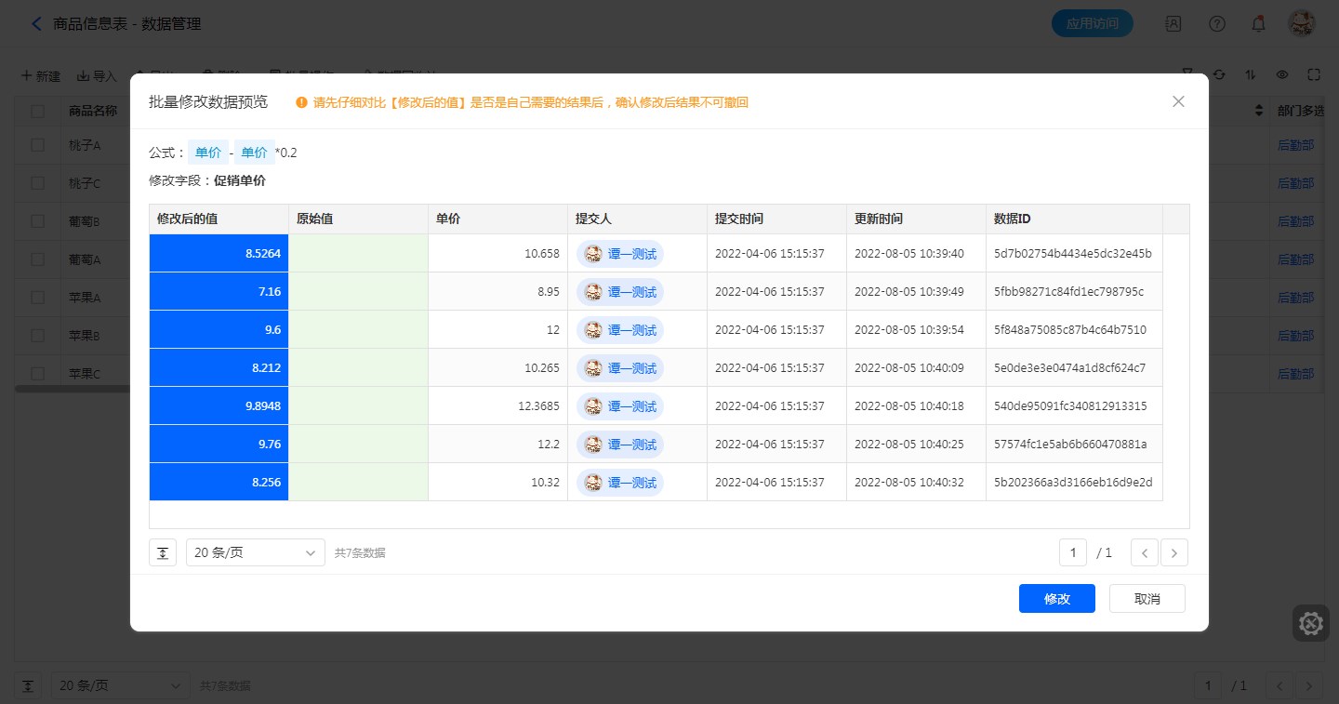This screenshot has width=1339, height=704.
Task: Click the back arrow beside 商品信息表
Action: (36, 24)
